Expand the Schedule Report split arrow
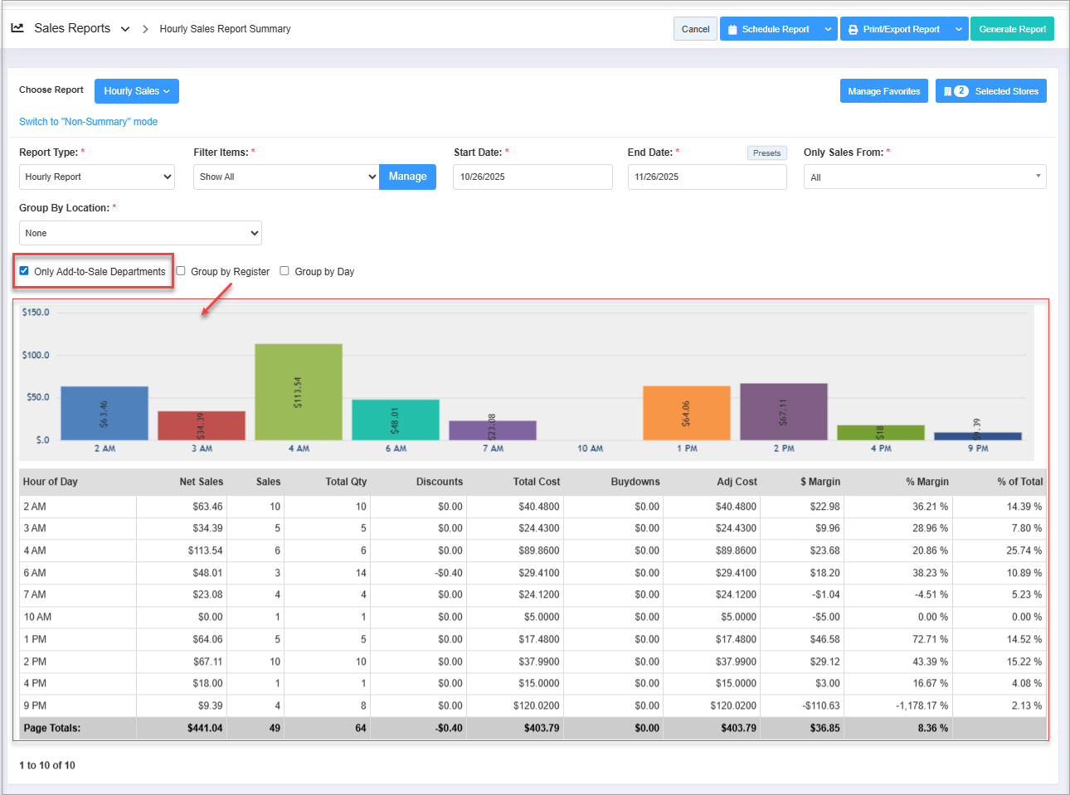 828,29
